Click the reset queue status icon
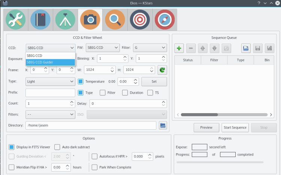This screenshot has width=281, height=175. click(x=226, y=48)
